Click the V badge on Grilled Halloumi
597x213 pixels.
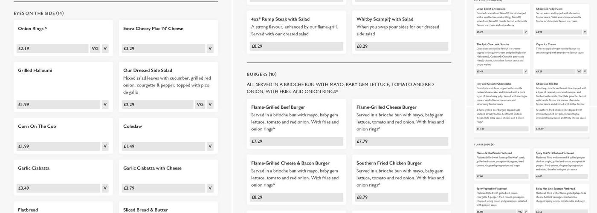[105, 104]
